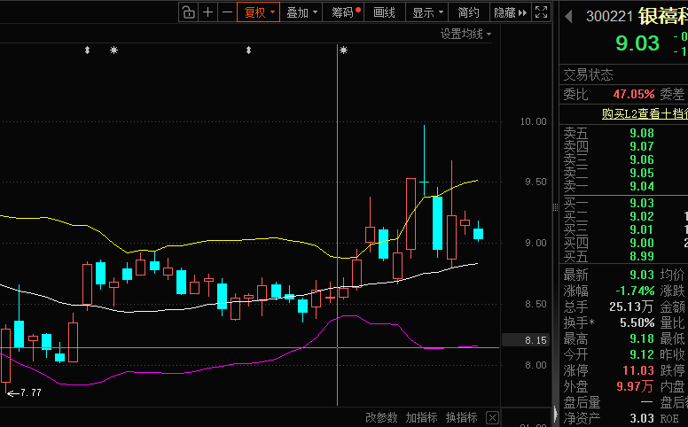
Task: Click the first star event marker
Action: click(113, 50)
